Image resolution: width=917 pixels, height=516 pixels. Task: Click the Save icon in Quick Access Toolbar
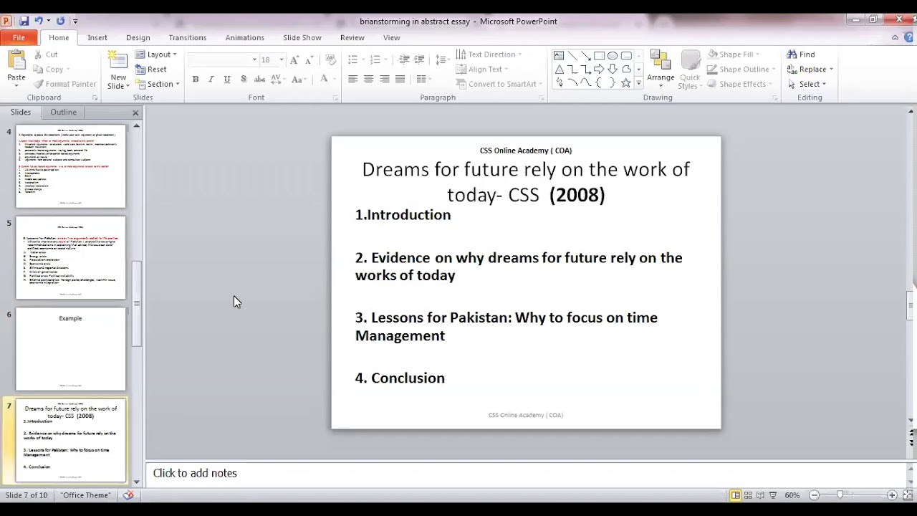click(24, 21)
